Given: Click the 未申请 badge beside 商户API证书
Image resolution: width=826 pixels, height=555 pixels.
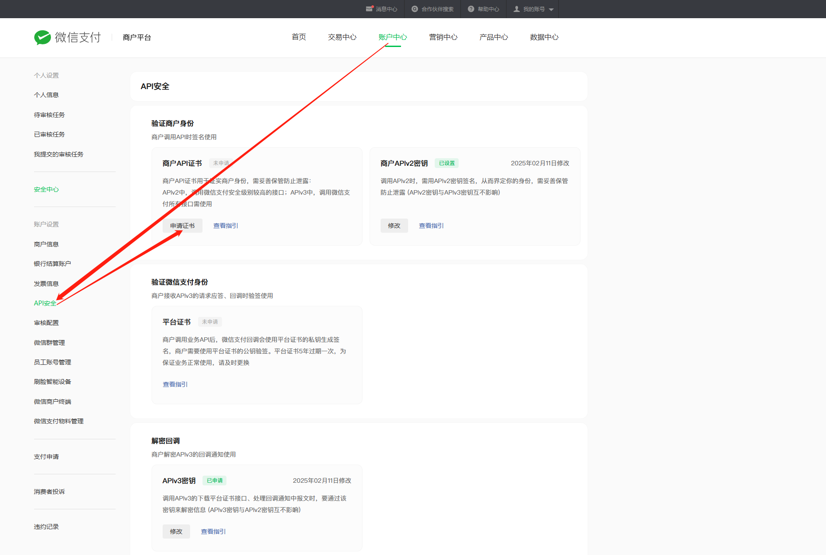Looking at the screenshot, I should 221,163.
